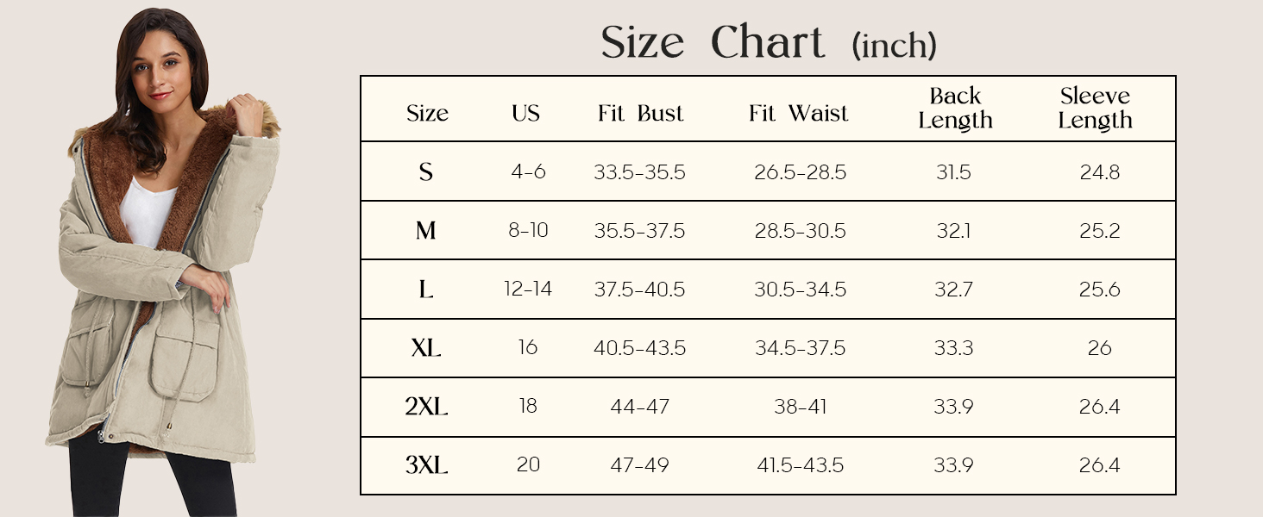
Task: Click the 41.5-43.5 waist measurement
Action: 800,465
